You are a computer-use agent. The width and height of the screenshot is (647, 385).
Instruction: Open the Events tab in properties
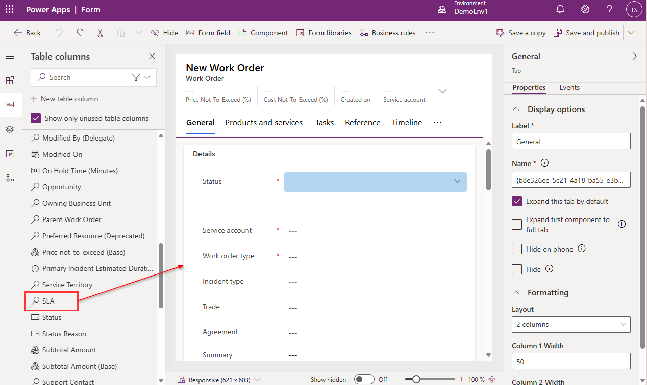569,87
